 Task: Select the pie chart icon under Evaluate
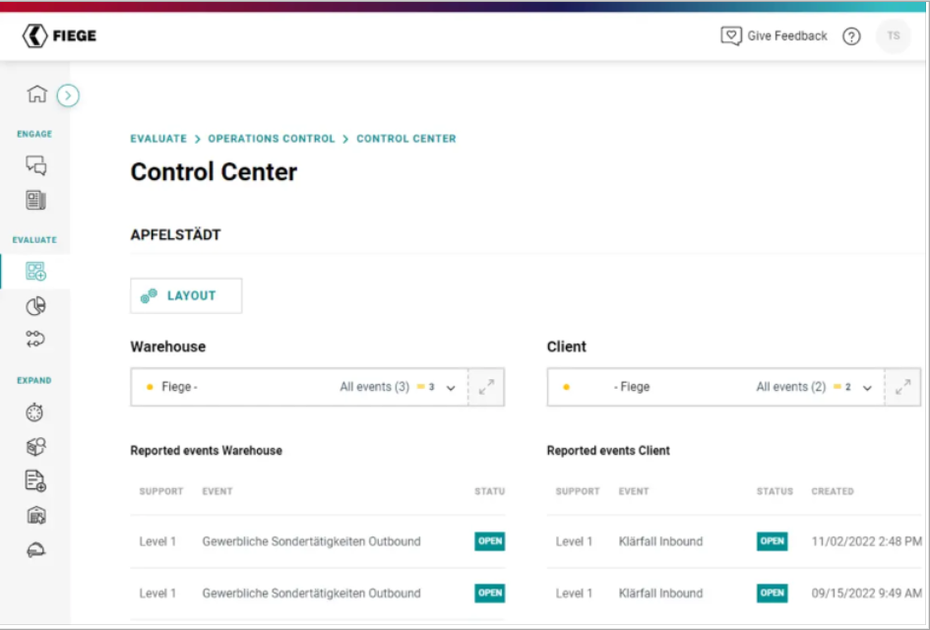(36, 306)
